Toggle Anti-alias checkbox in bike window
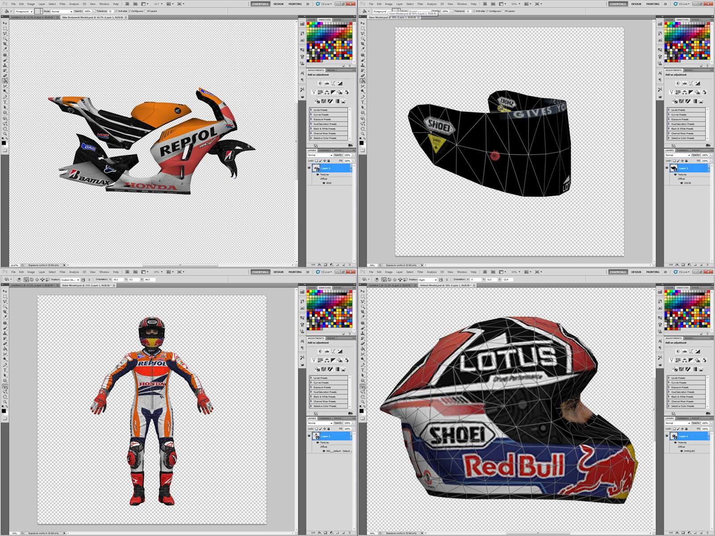Screen dimensions: 715x536 (x=116, y=11)
